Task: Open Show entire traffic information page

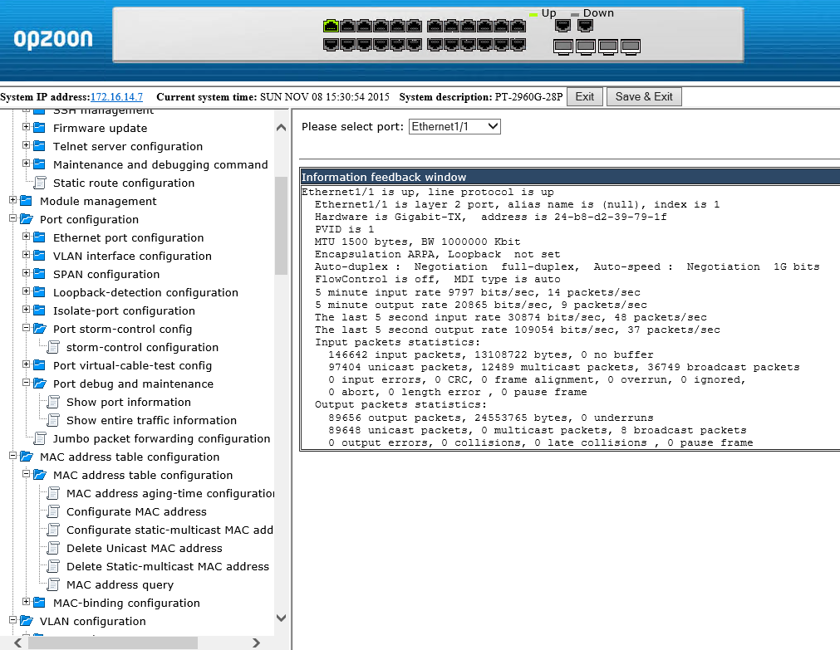Action: [x=151, y=420]
